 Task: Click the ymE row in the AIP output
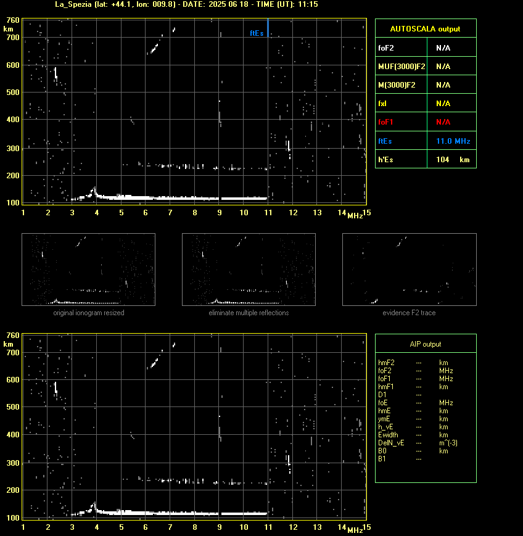click(413, 419)
